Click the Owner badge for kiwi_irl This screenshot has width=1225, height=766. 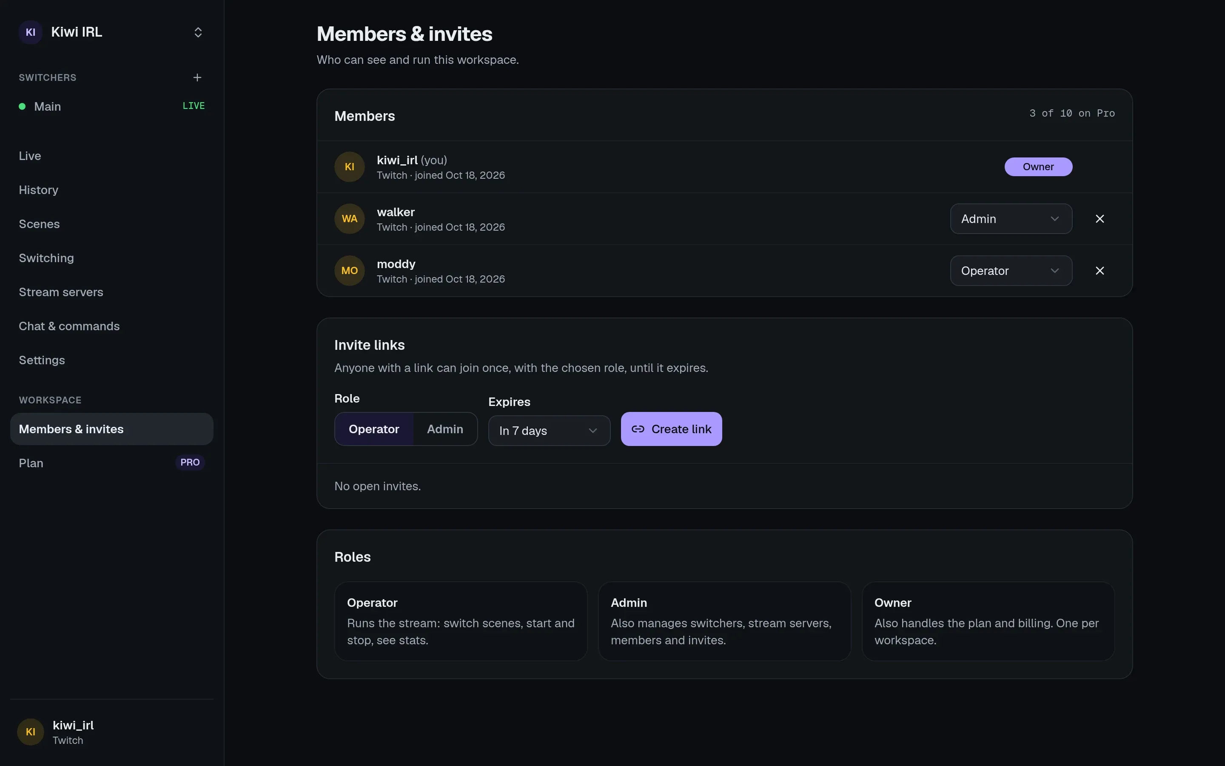[x=1038, y=167]
